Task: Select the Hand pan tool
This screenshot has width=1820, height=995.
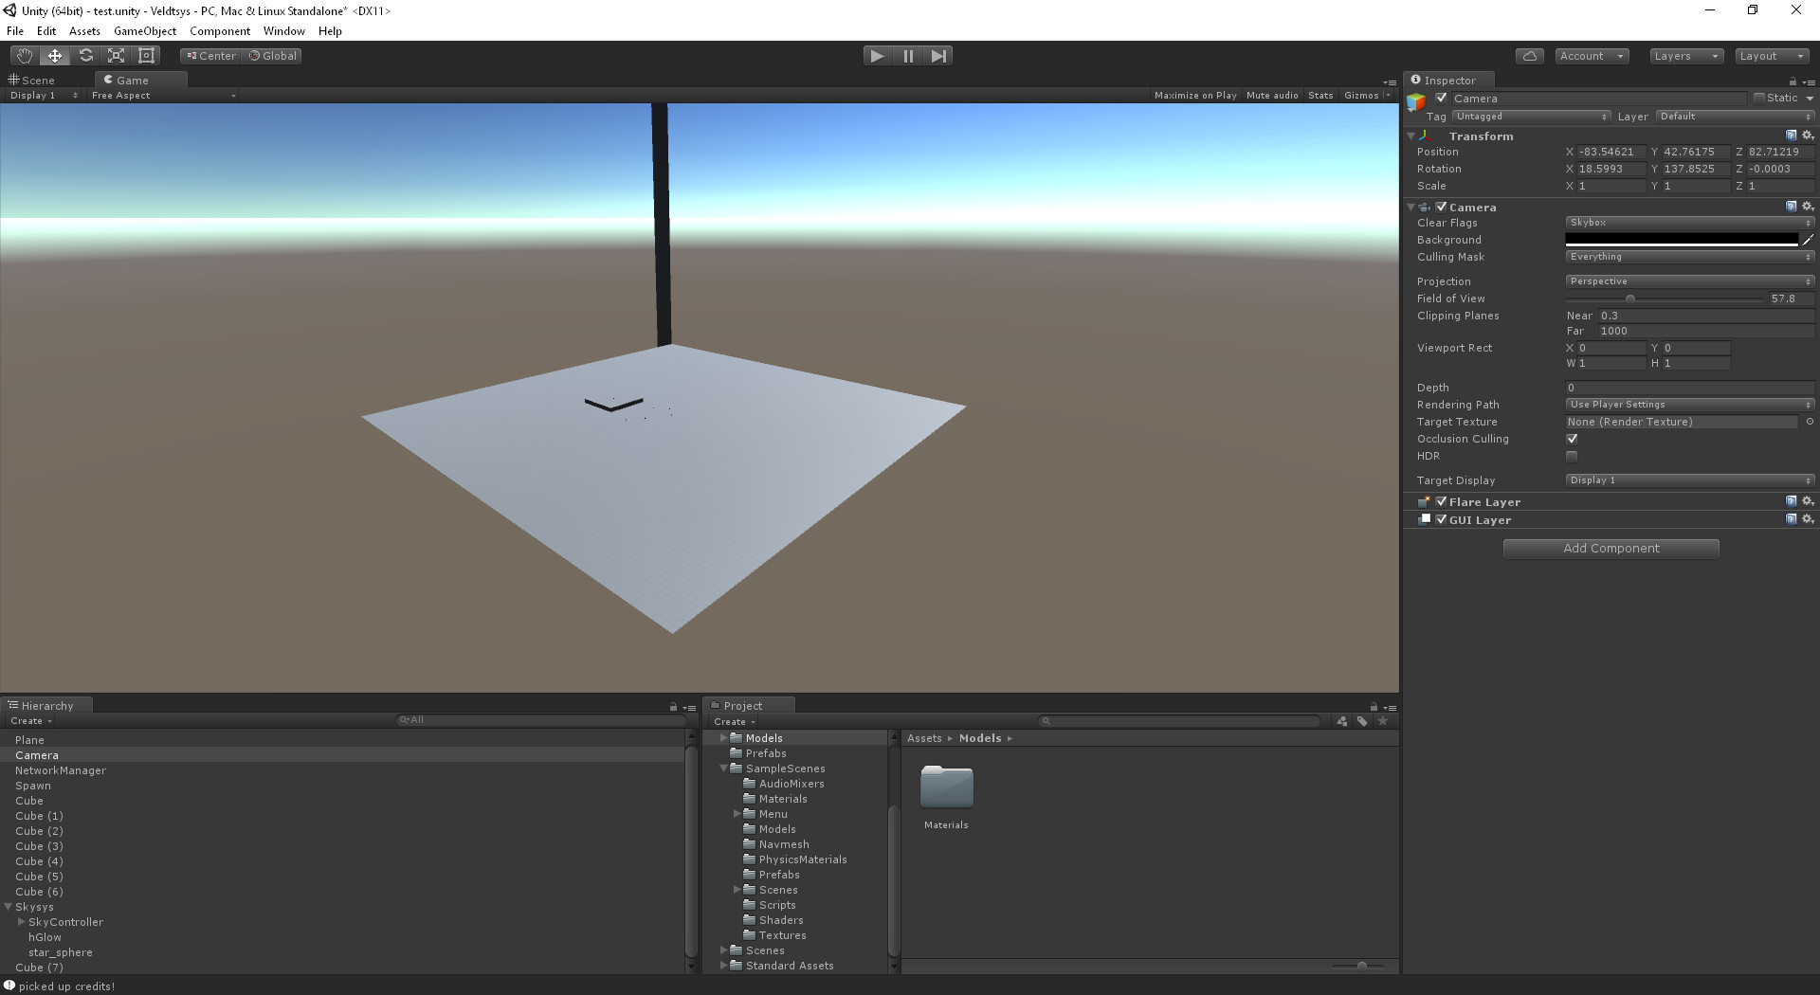Action: click(24, 55)
